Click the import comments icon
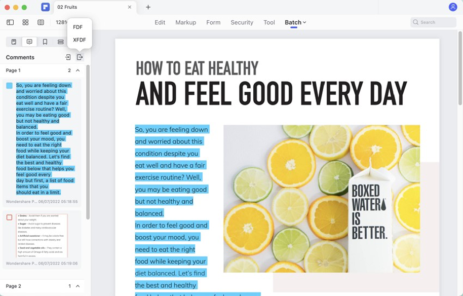 coord(68,57)
